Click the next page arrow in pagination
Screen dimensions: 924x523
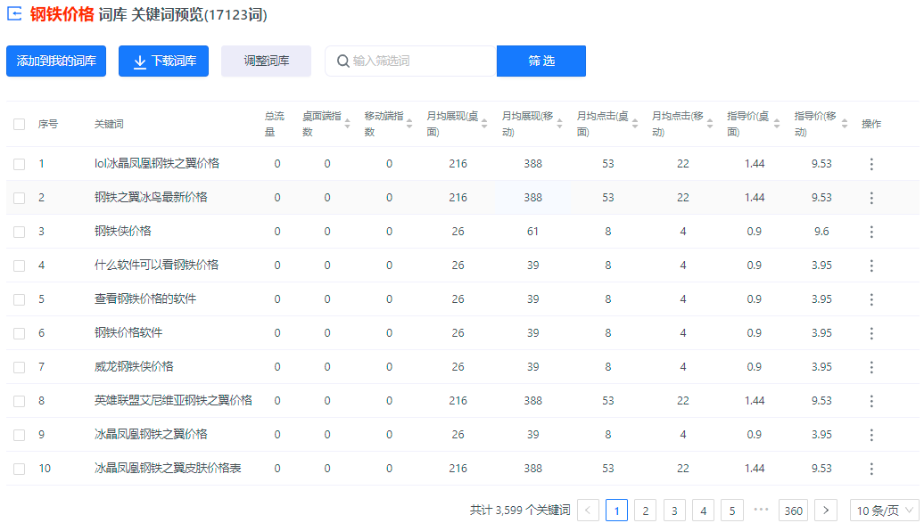827,511
